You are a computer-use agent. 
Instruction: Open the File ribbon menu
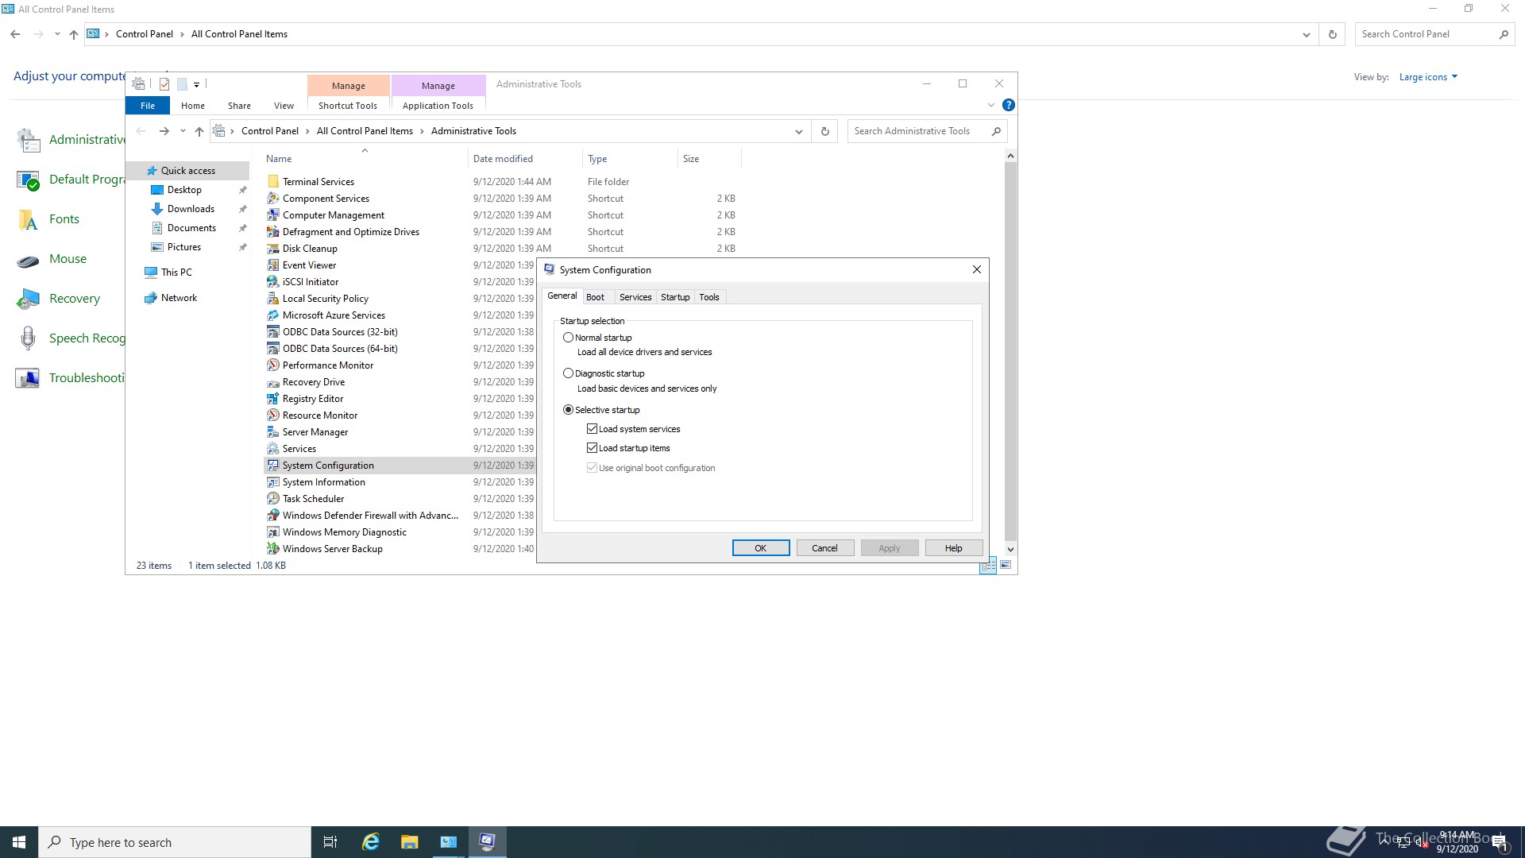(148, 106)
